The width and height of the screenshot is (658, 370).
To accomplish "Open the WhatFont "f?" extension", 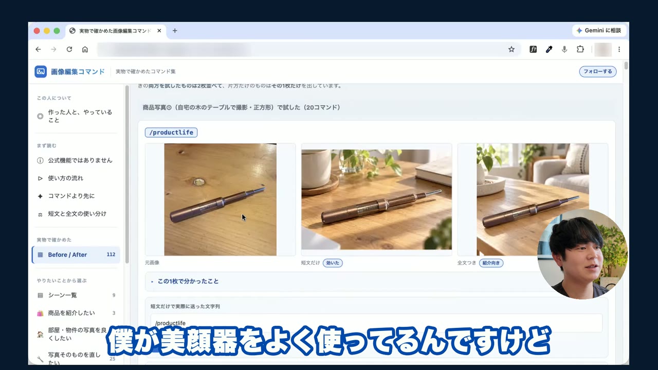I will 533,49.
